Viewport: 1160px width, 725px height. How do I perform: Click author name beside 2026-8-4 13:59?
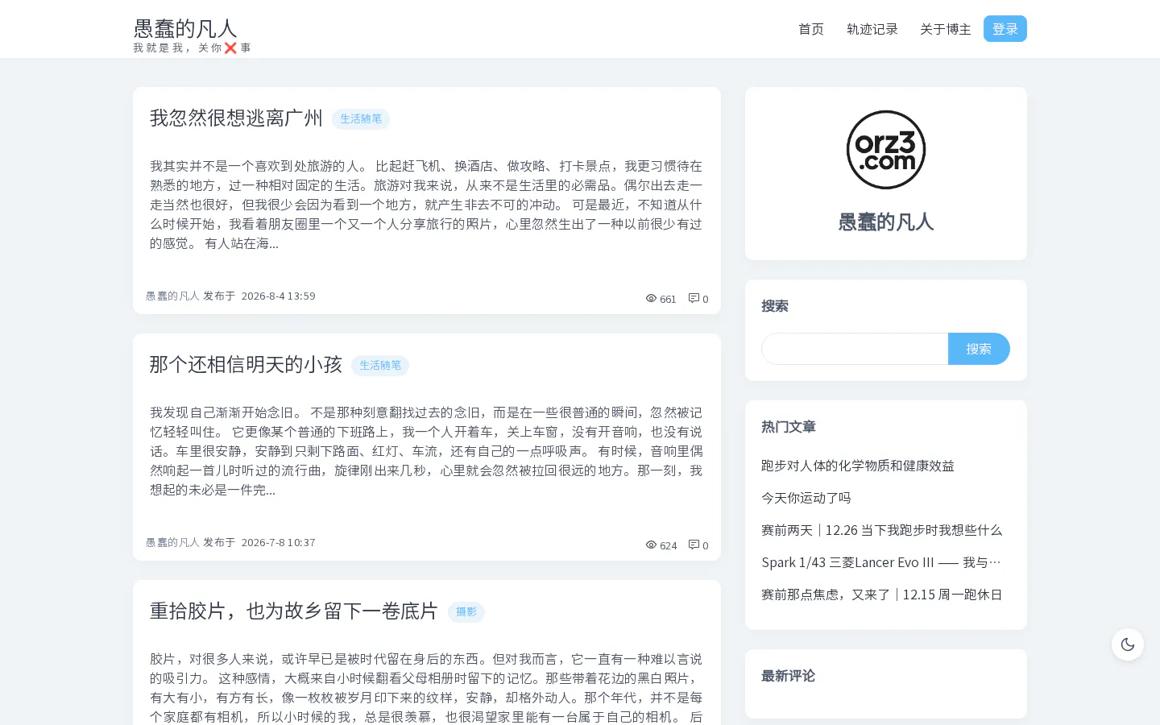172,296
